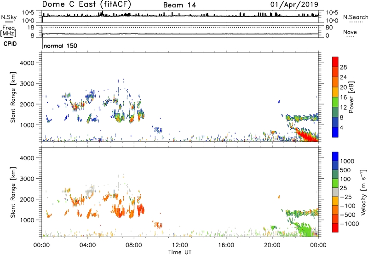This screenshot has width=368, height=255.
Task: Click the '04:00' time axis tick label
Action: [x=88, y=245]
